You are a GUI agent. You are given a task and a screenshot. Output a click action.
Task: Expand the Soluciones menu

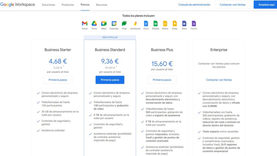pos(48,5)
